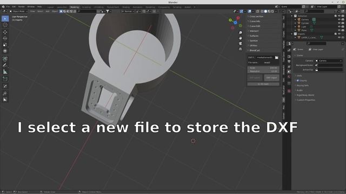Screen dimensions: 346x194
Task: Hide the Cylinder object in outliner
Action: click(339, 23)
